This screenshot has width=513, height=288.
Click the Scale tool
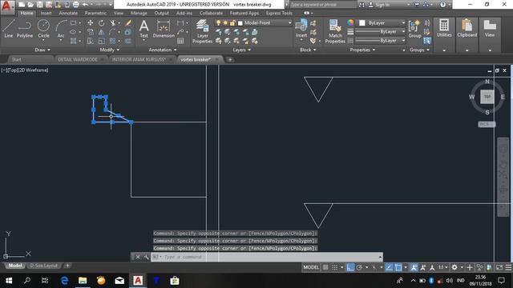click(x=102, y=41)
